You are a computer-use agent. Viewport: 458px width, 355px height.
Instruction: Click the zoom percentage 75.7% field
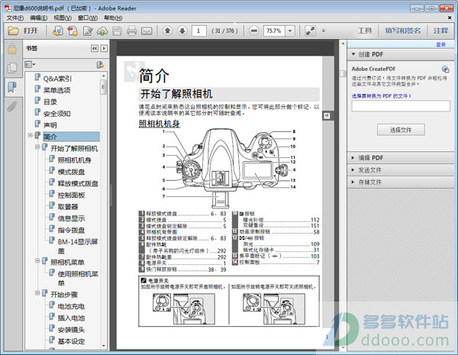274,31
